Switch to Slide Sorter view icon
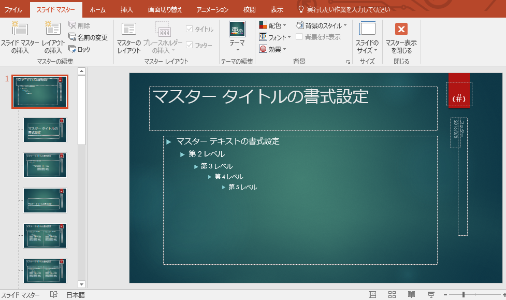 [392, 294]
